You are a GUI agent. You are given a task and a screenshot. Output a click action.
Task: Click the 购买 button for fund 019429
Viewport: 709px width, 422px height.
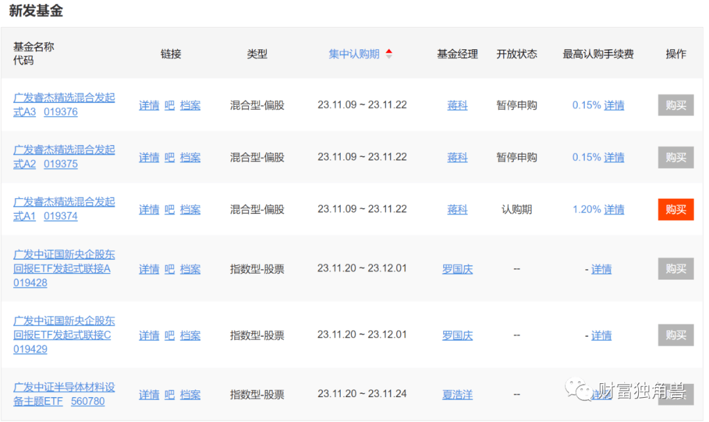[x=676, y=335]
